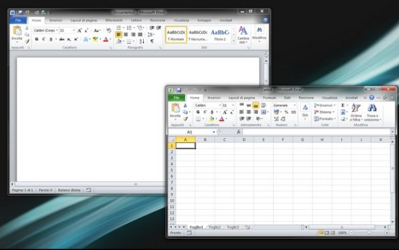The height and width of the screenshot is (250, 399).
Task: Select Titolo 1 style in Word
Action: 220,34
